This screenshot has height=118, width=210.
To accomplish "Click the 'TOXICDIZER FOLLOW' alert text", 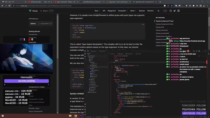I will click(x=194, y=106).
